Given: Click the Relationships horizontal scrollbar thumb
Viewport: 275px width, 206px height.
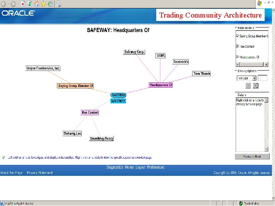Looking at the screenshot, I should [251, 64].
